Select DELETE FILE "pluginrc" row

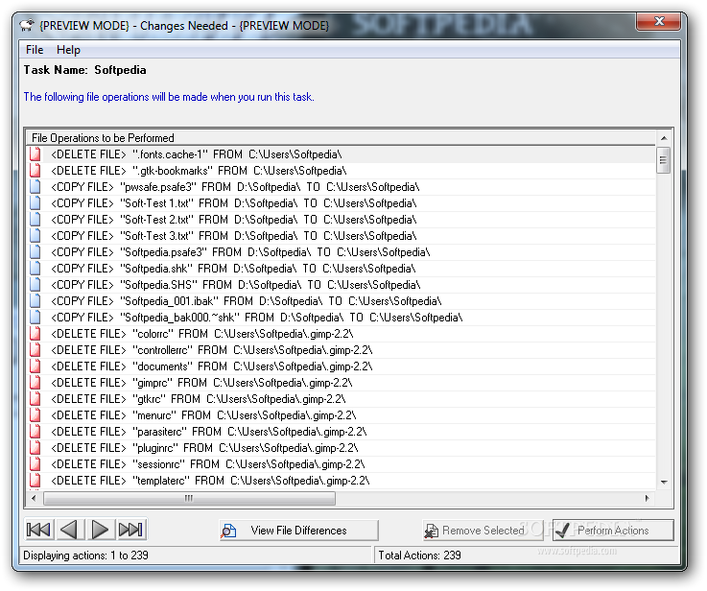coord(341,448)
